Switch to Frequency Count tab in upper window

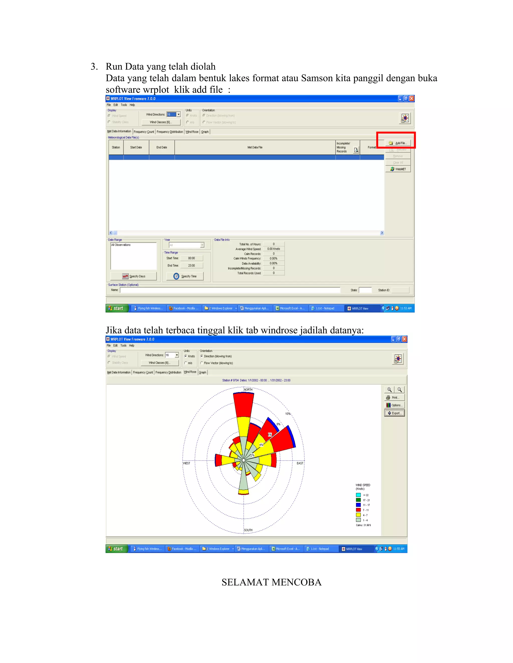tap(144, 132)
